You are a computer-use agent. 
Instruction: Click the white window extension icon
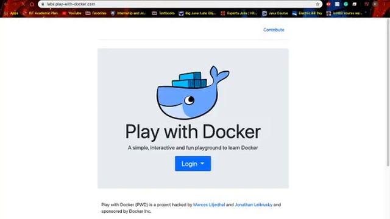(355, 4)
